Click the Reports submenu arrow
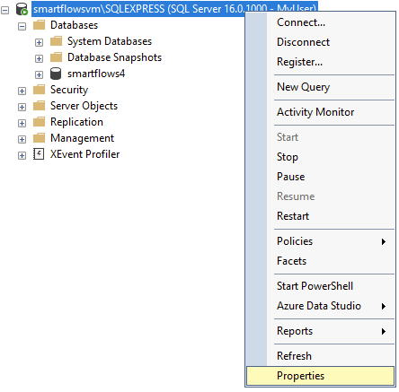Screen dimensions: 399x392 click(384, 331)
